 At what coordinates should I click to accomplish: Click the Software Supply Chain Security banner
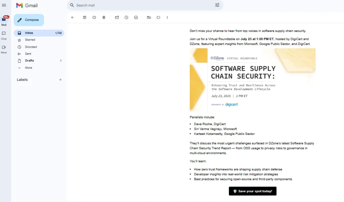[x=253, y=80]
